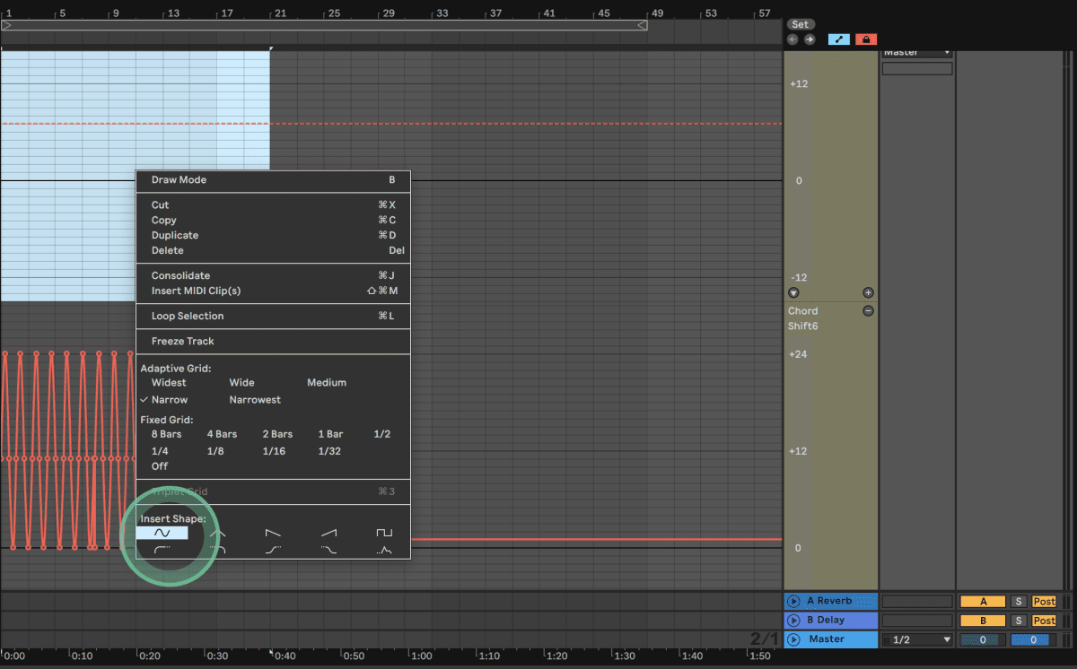Choose Consolidate from the context menu
1077x669 pixels.
180,275
